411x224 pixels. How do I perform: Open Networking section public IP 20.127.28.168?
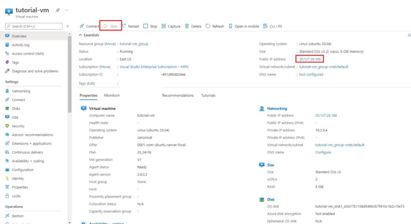(x=326, y=115)
